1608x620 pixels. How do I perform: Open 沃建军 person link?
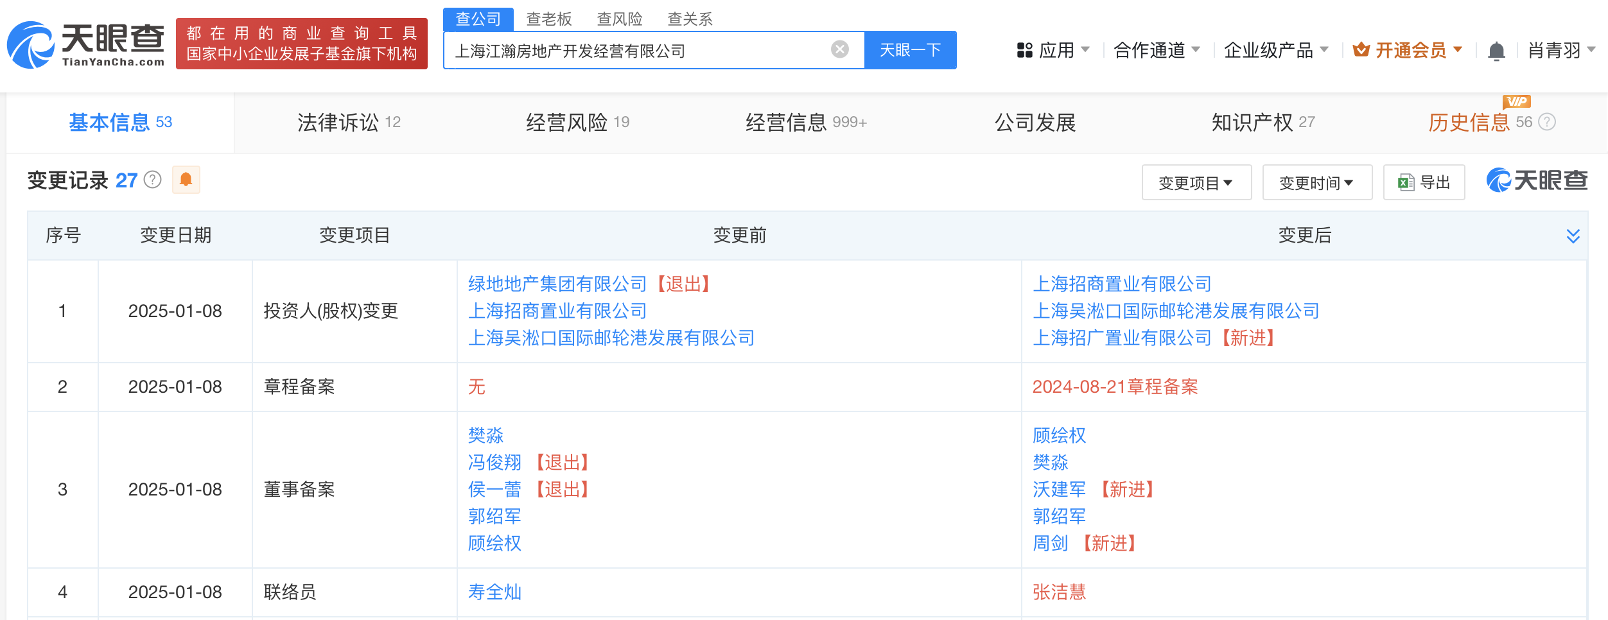[x=1059, y=489]
